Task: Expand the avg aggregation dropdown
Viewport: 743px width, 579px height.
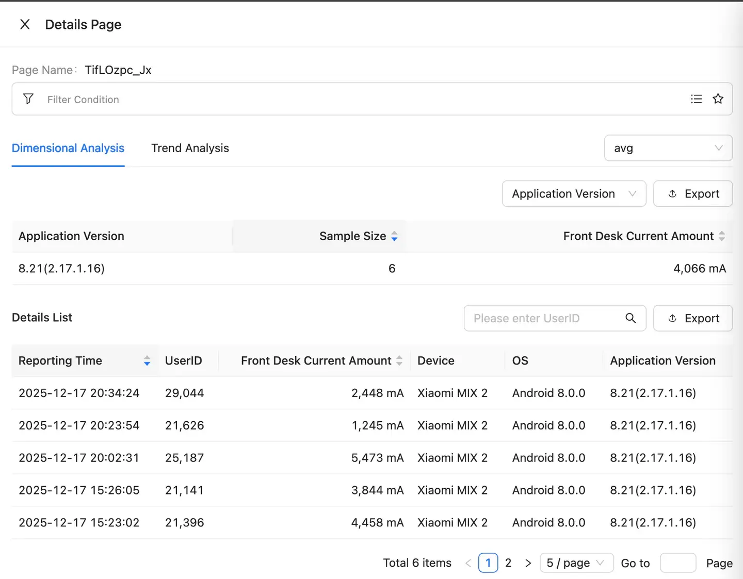Action: (668, 148)
